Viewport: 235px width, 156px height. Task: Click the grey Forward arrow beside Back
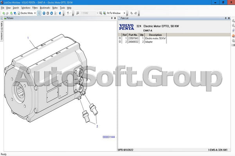pyautogui.click(x=7, y=13)
